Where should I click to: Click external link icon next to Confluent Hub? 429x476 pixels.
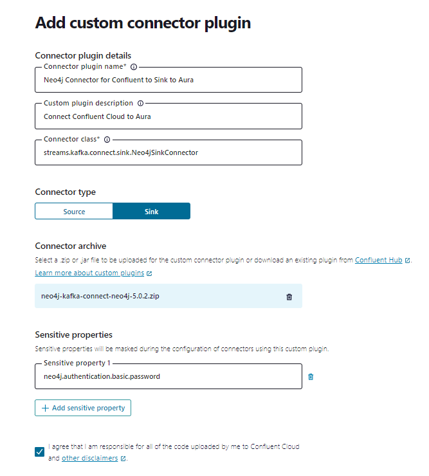407,261
